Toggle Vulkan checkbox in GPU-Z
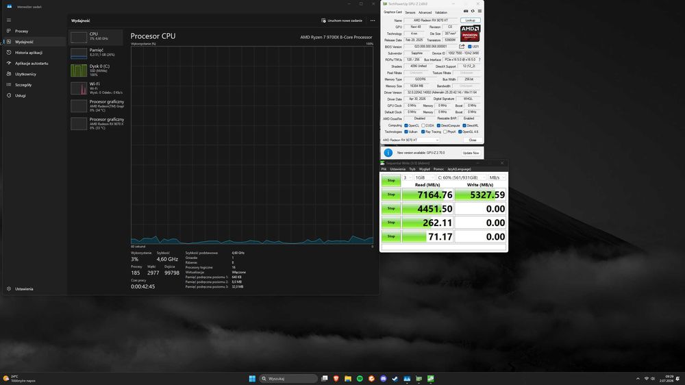Viewport: 685px width, 385px height. (406, 132)
